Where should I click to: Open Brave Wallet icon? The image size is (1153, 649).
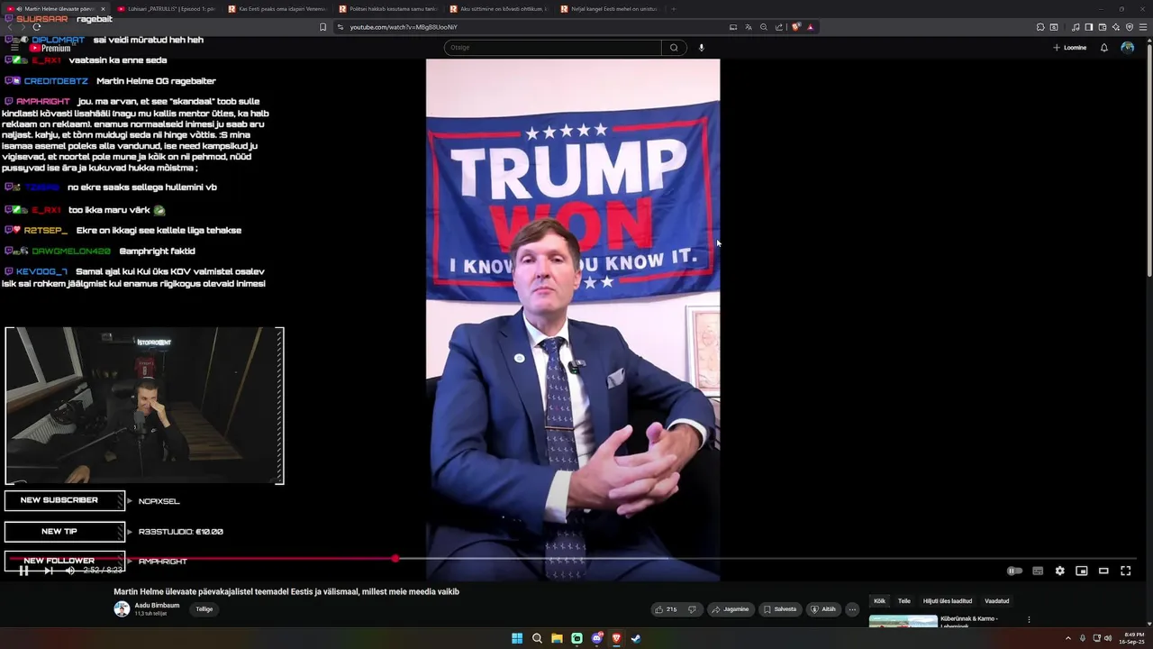pyautogui.click(x=1103, y=27)
